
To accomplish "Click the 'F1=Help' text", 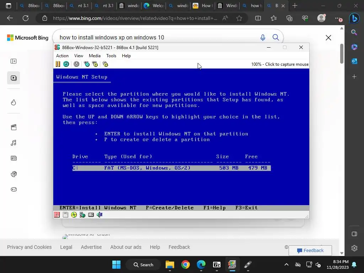I will tap(214, 208).
